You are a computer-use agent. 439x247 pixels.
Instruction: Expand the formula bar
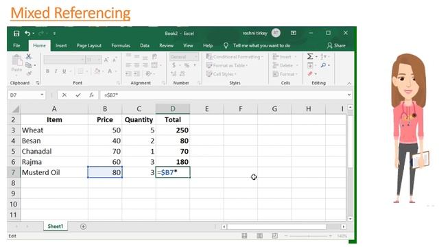349,95
